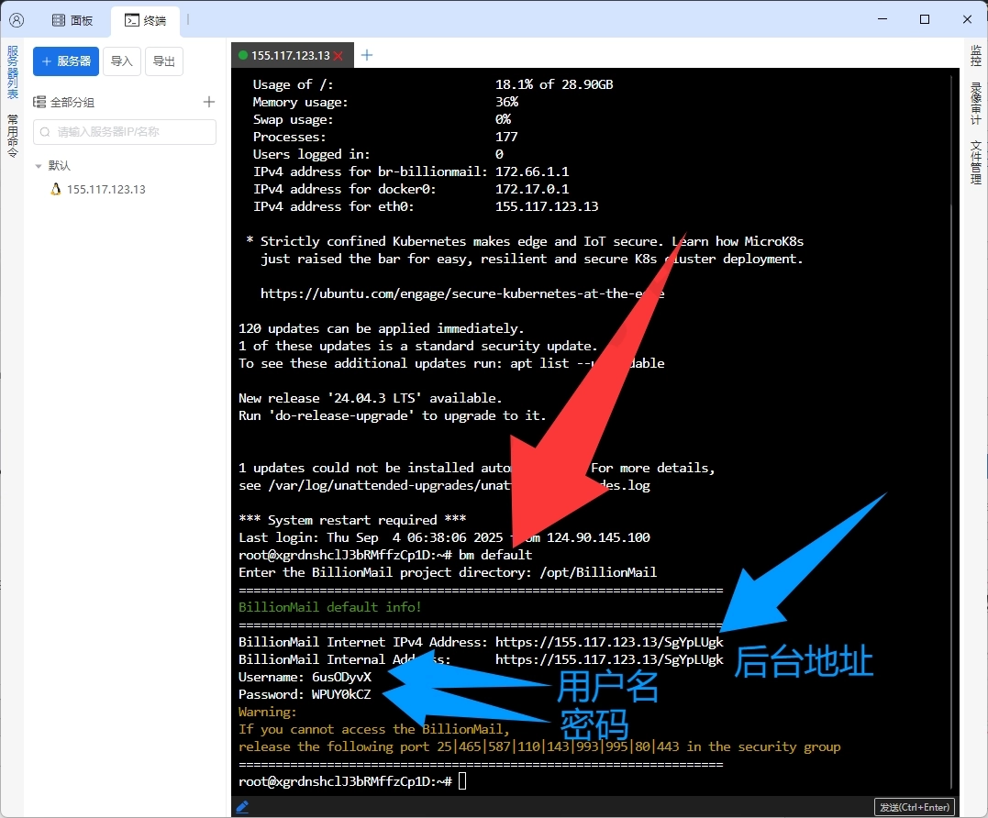988x818 pixels.
Task: Click the 'bm default' command text
Action: 495,555
